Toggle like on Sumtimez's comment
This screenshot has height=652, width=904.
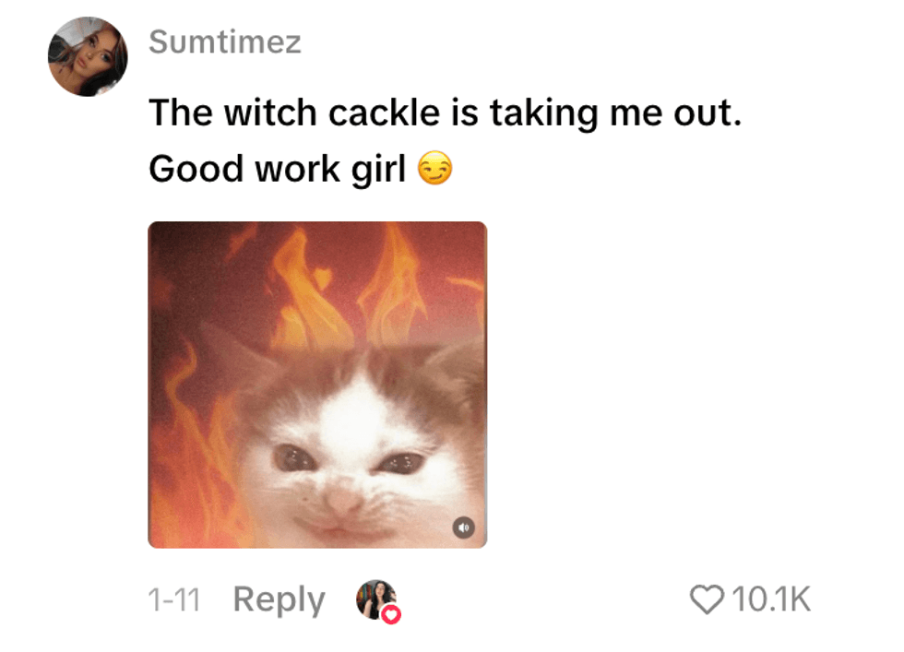pos(707,599)
